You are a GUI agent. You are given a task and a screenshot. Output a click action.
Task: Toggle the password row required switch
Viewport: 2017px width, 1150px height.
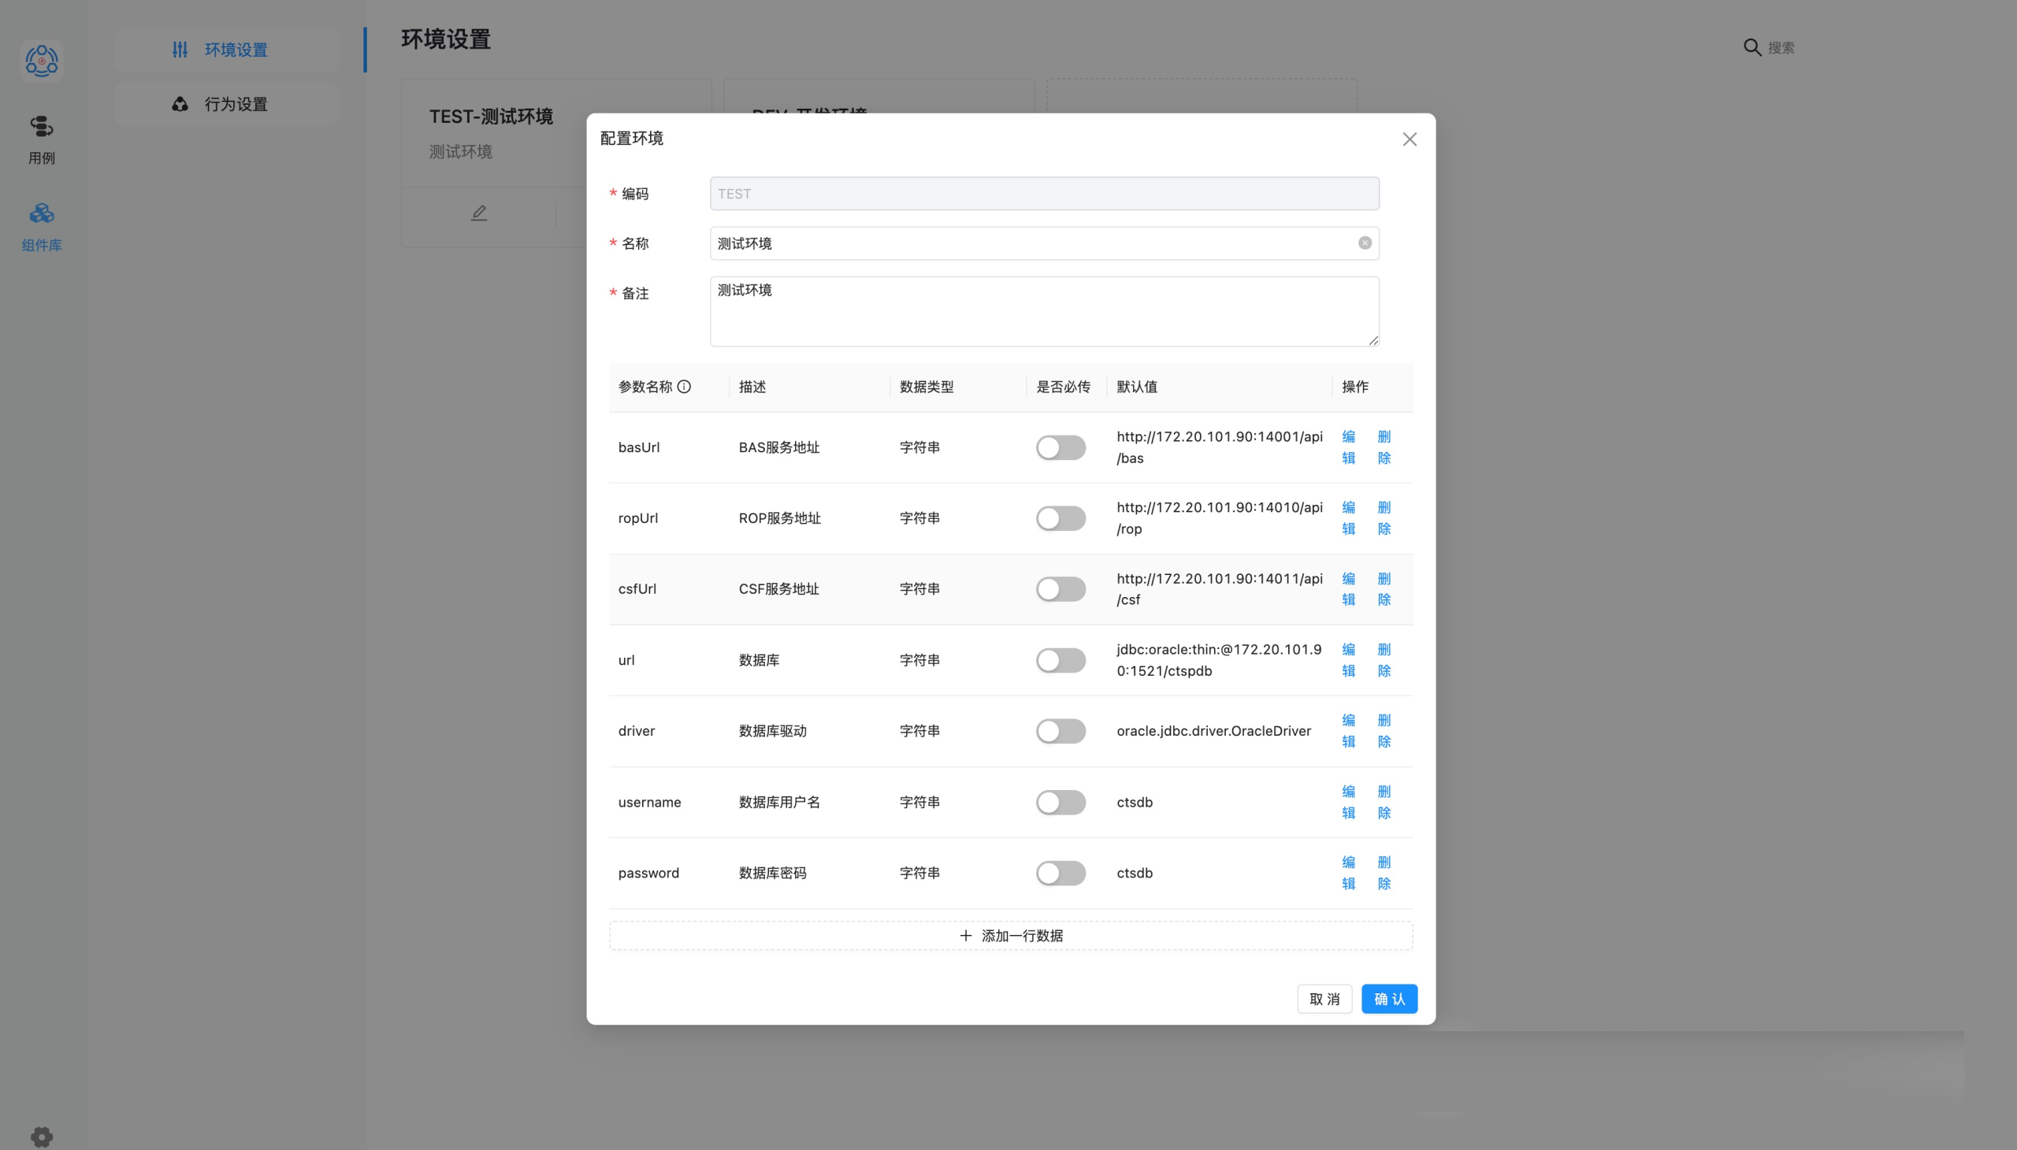1061,873
